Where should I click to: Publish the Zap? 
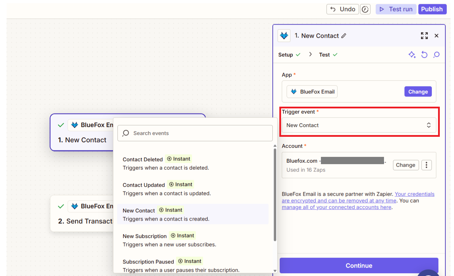tap(432, 9)
